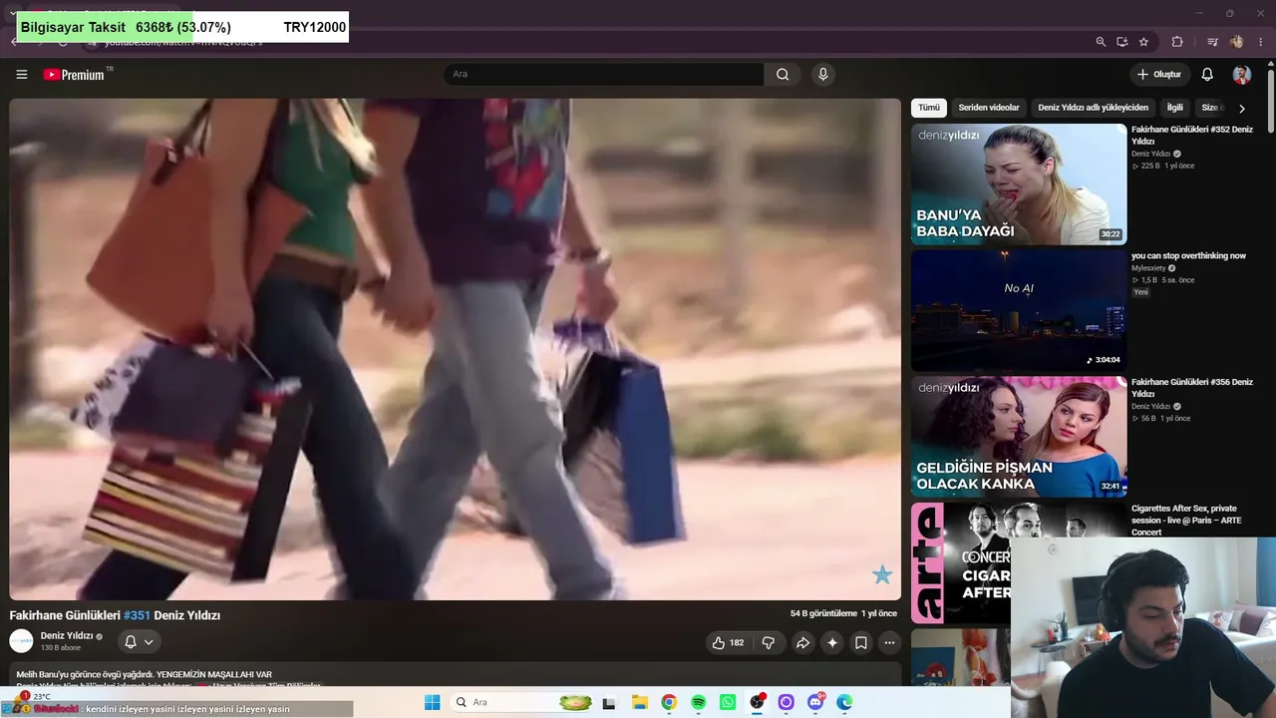Open File Explorer from taskbar
Screen dimensions: 1276x718
(639, 703)
